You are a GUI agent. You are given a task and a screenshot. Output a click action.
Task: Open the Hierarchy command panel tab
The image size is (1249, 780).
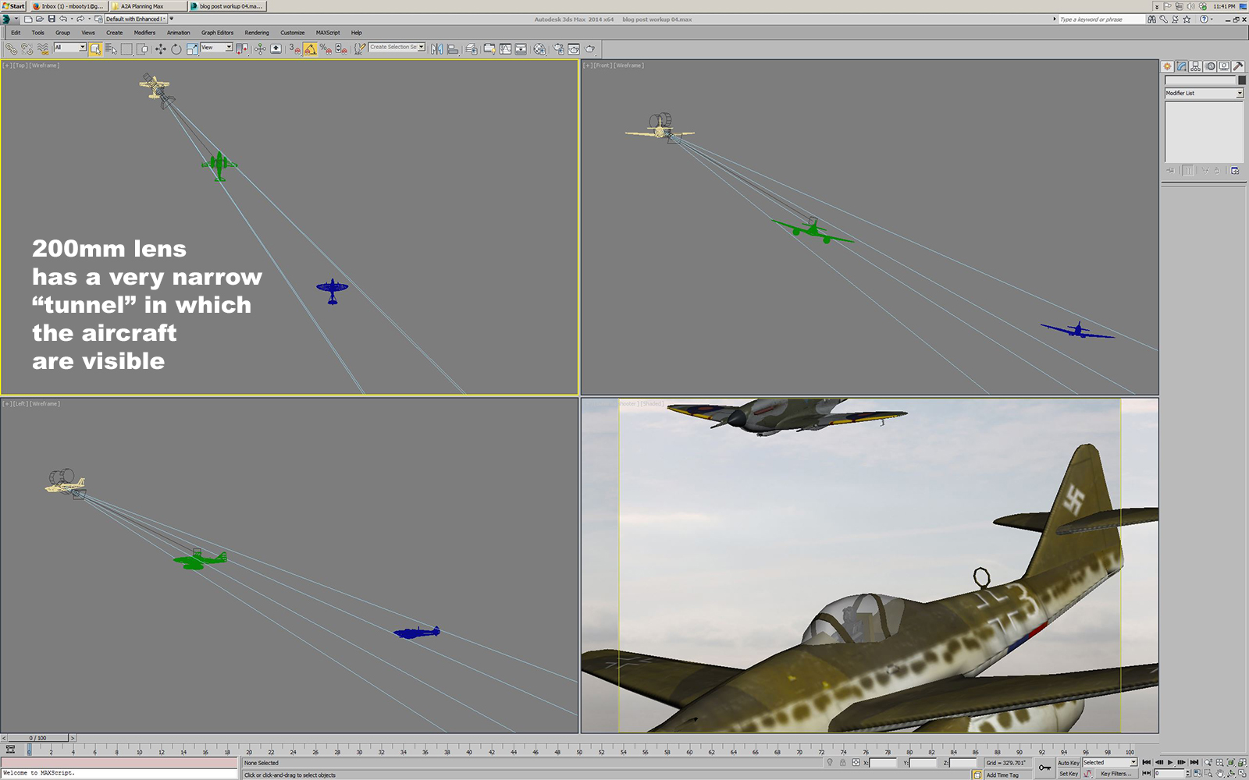1196,66
